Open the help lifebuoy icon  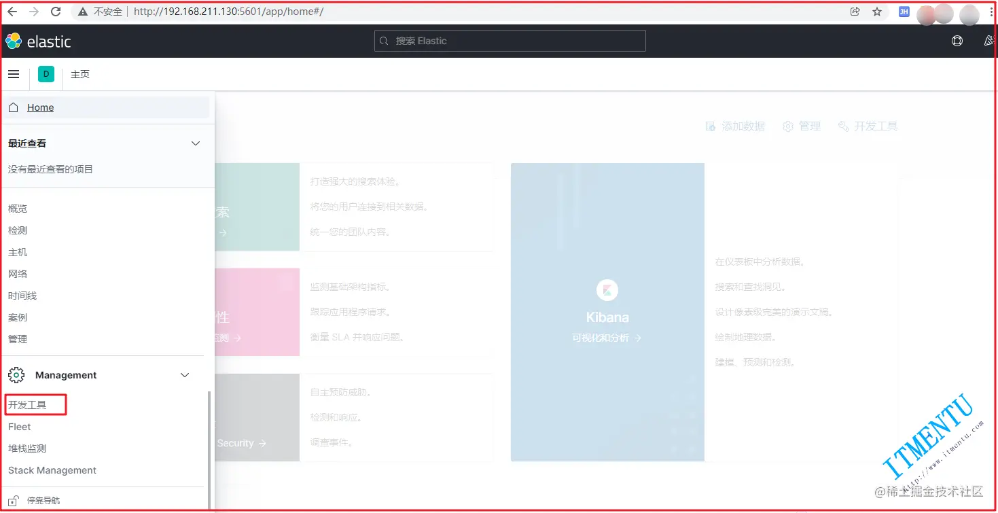957,41
